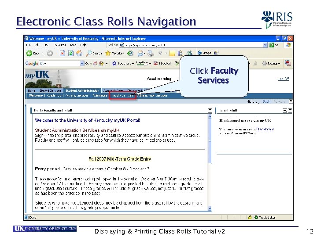
Task: Open the Help menu
Action: pyautogui.click(x=83, y=45)
